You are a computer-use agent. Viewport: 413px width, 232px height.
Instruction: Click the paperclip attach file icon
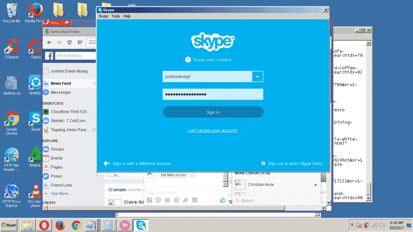point(186,200)
